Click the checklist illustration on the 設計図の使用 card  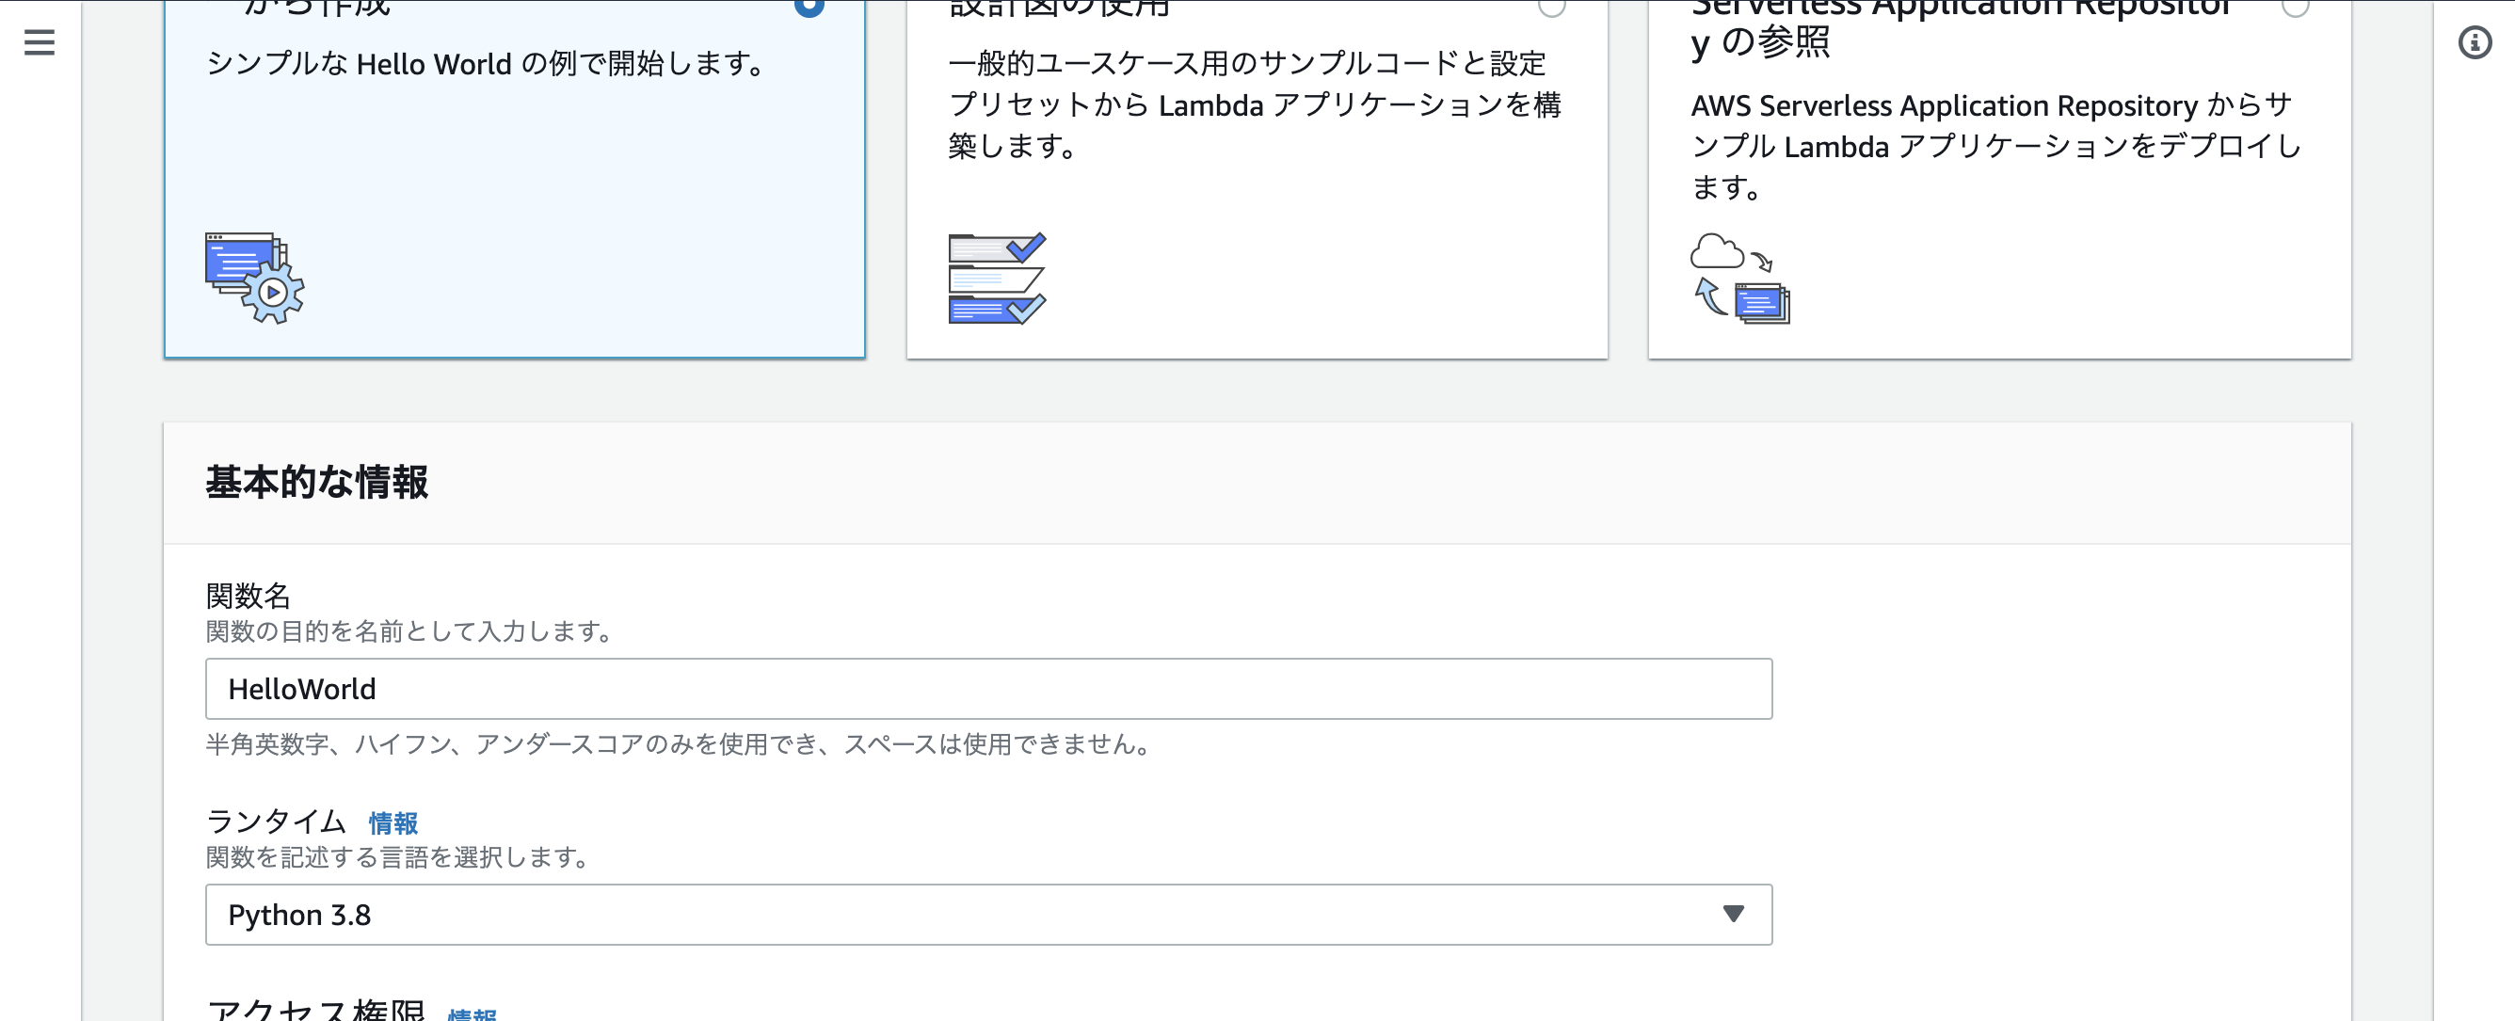(x=997, y=279)
